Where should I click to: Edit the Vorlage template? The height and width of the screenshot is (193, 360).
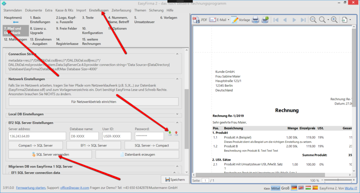[241, 20]
